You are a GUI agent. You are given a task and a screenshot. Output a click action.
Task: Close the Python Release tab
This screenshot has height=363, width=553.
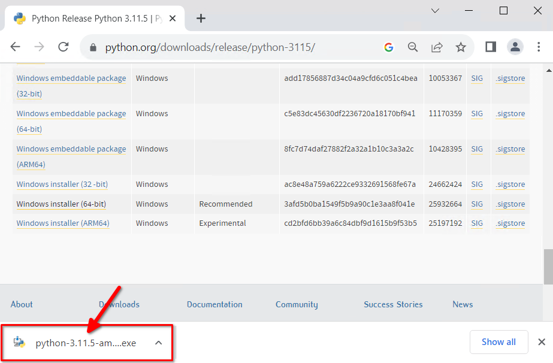point(173,19)
